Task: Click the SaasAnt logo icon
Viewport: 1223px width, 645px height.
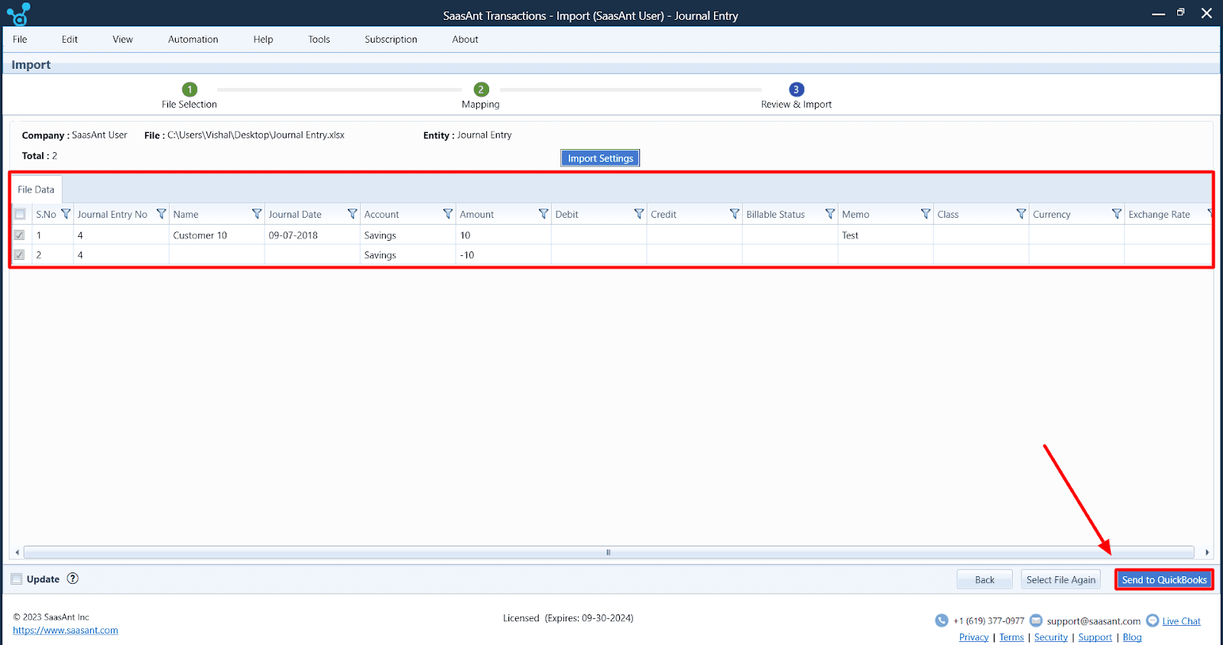Action: (x=18, y=14)
